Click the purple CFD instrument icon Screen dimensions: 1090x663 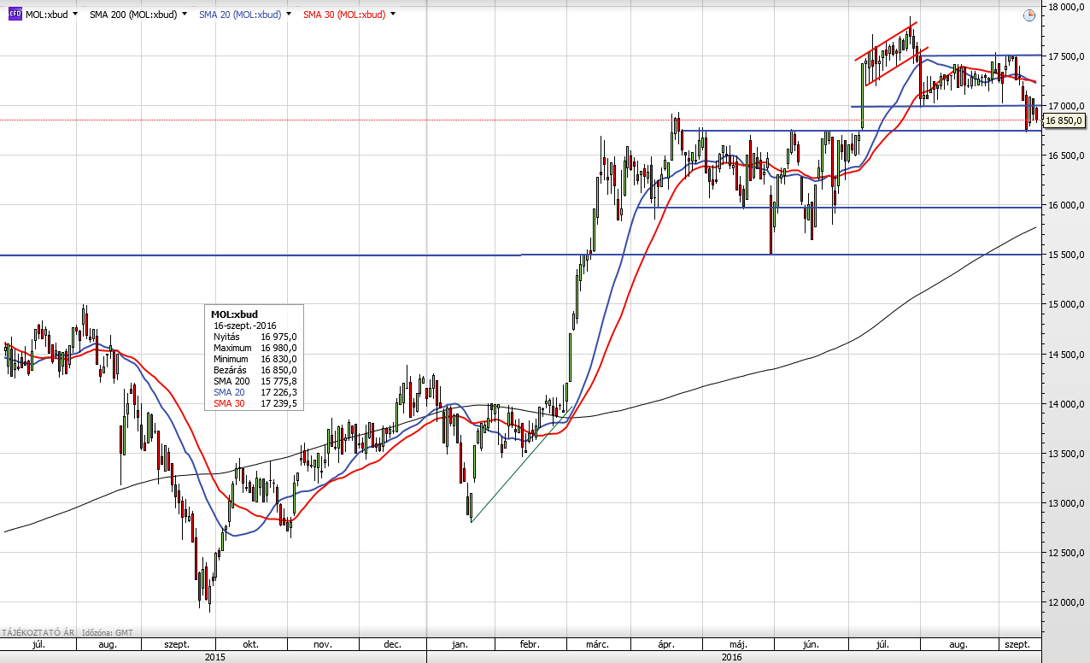click(15, 15)
